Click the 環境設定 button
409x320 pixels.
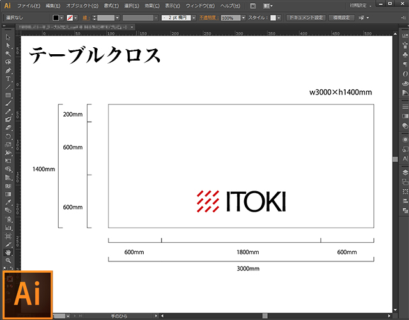(x=343, y=18)
